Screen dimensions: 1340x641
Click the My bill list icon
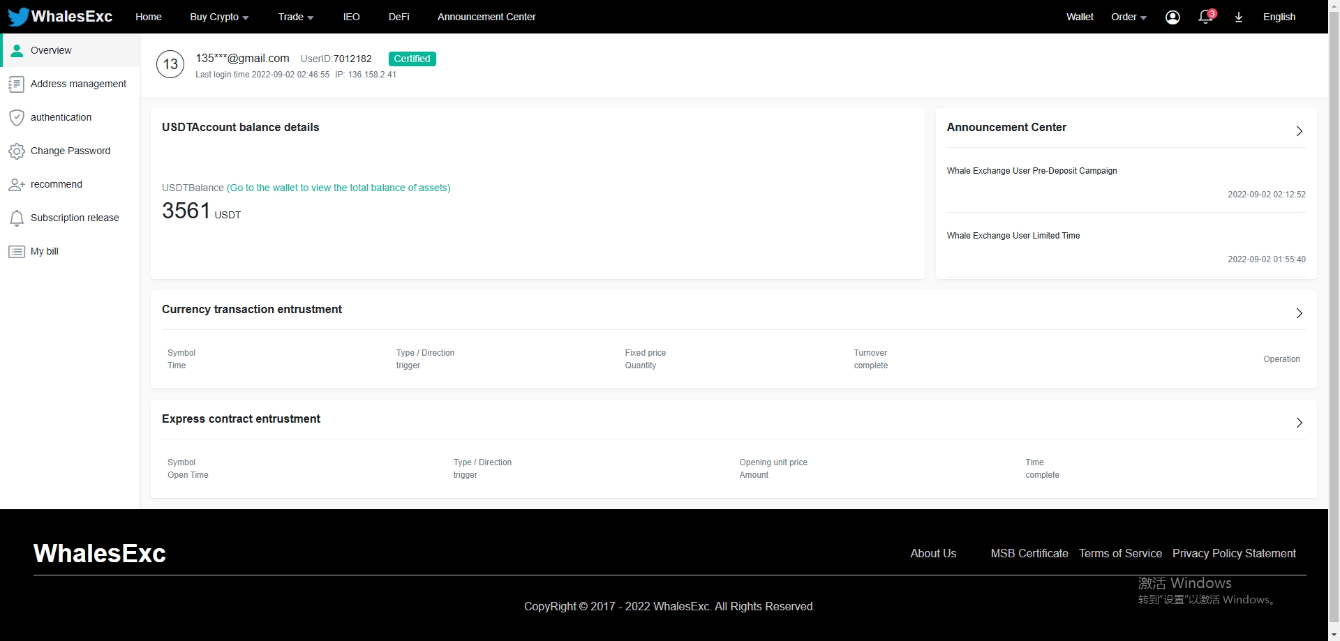pos(17,252)
